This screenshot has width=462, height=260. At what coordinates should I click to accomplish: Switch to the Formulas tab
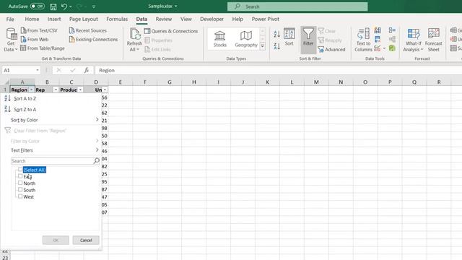(117, 19)
